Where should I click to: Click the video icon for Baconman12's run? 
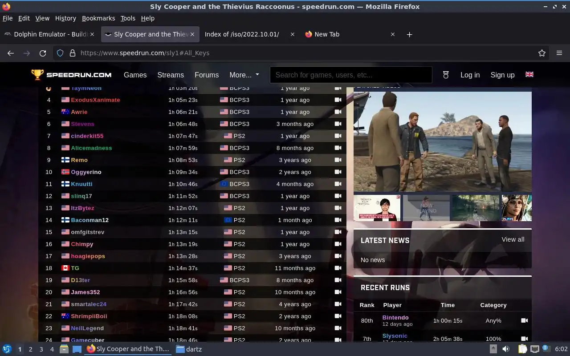click(x=338, y=220)
